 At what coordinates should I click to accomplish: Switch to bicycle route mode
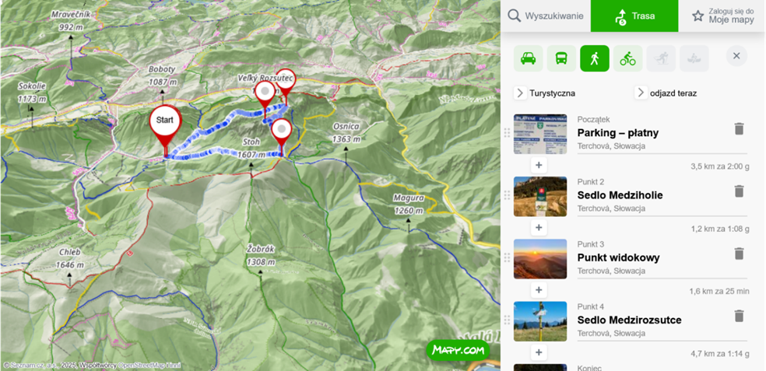point(627,58)
